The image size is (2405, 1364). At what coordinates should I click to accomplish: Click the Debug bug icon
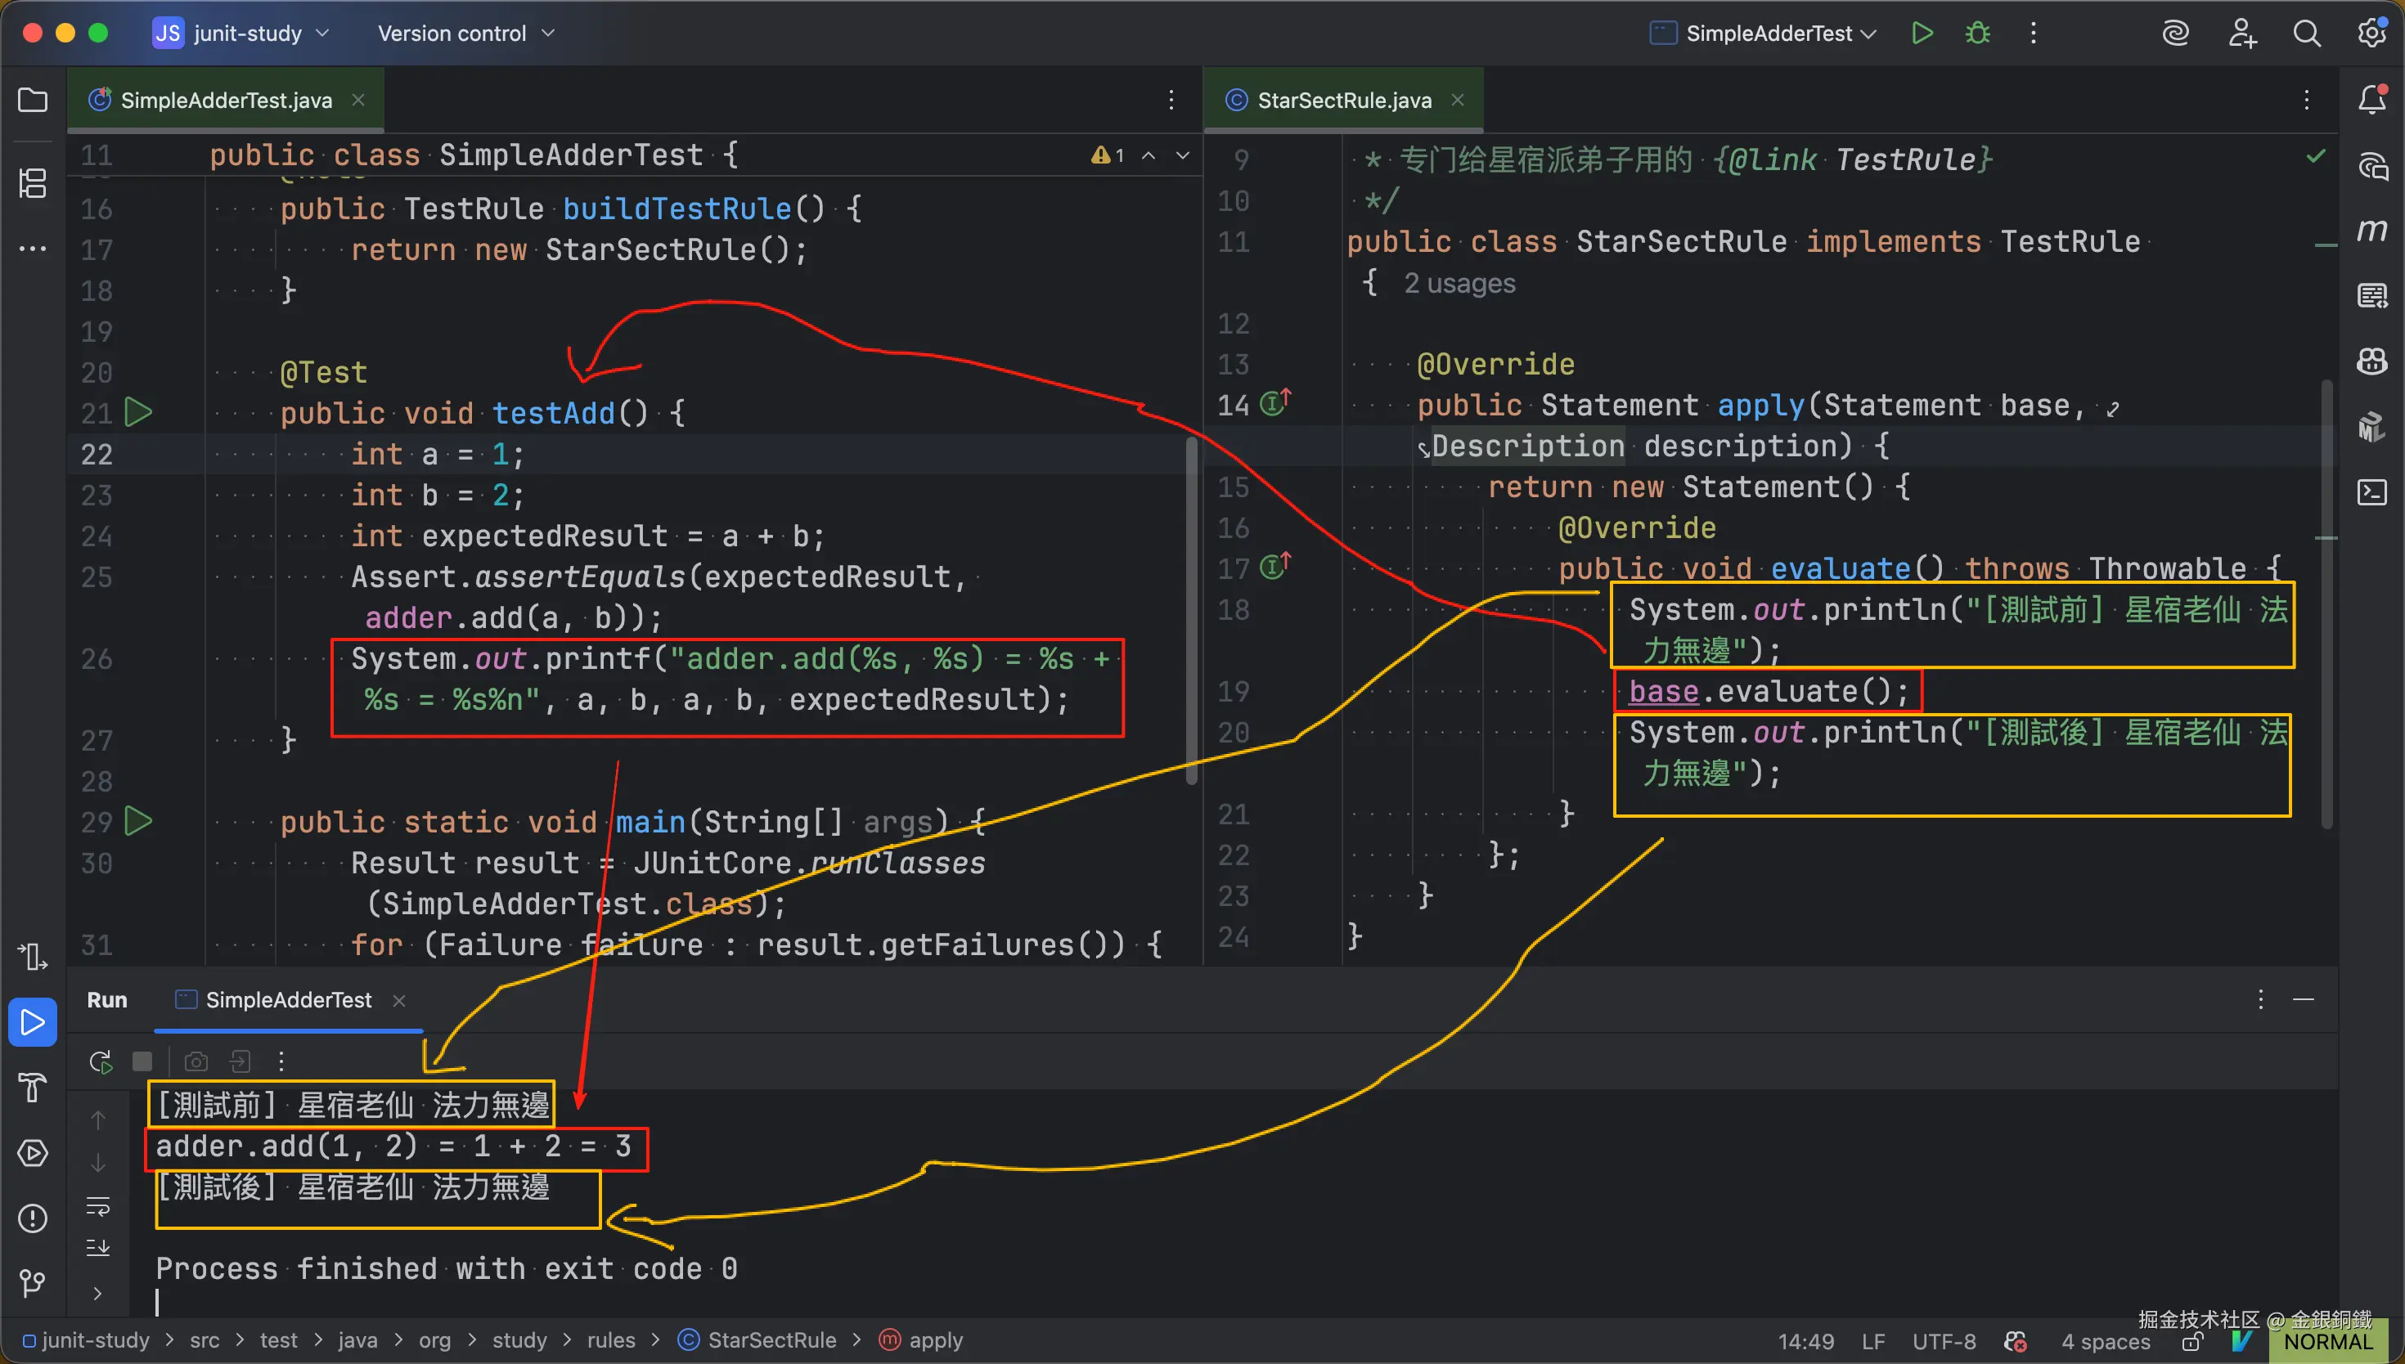tap(1977, 34)
